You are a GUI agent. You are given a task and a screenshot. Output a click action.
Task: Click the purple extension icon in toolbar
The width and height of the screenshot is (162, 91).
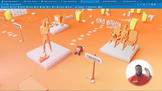click(147, 5)
